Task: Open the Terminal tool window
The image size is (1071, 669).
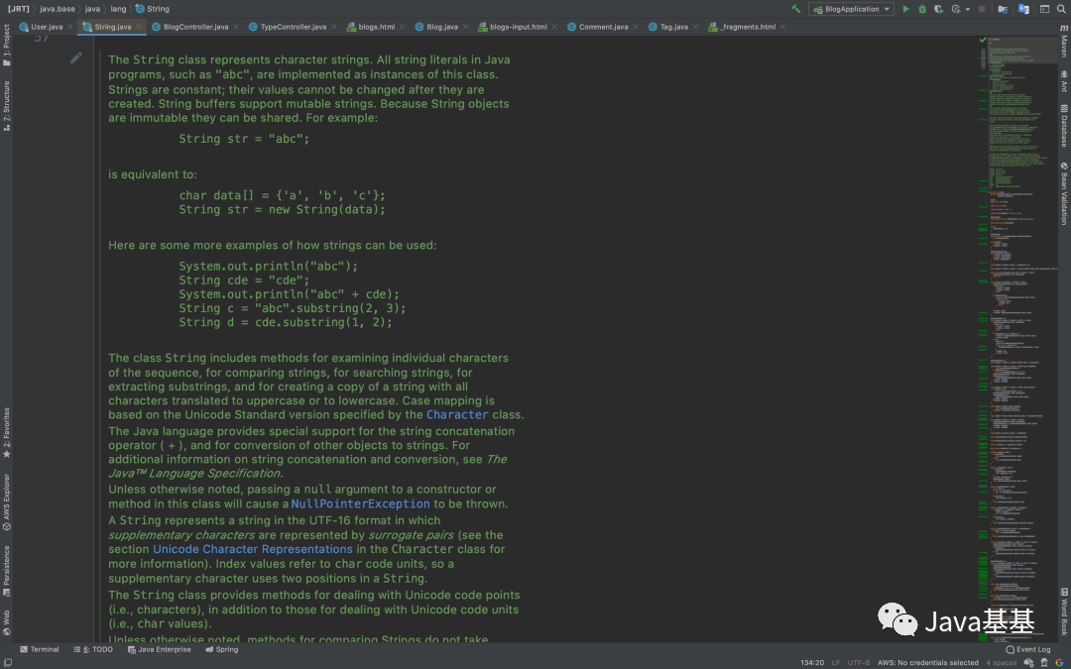Action: tap(40, 649)
